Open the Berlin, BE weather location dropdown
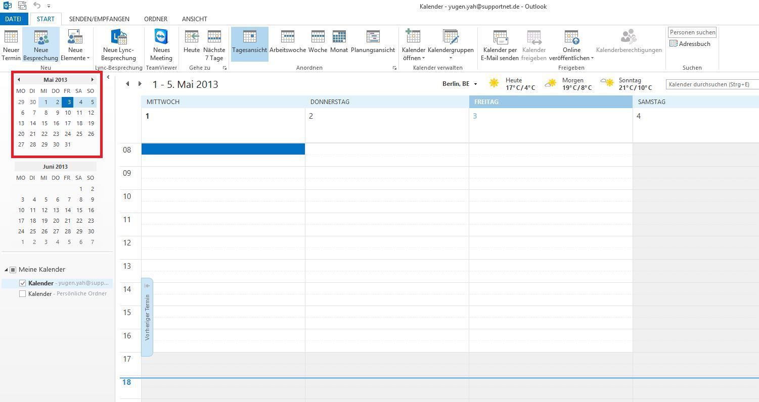This screenshot has width=759, height=402. click(x=474, y=83)
